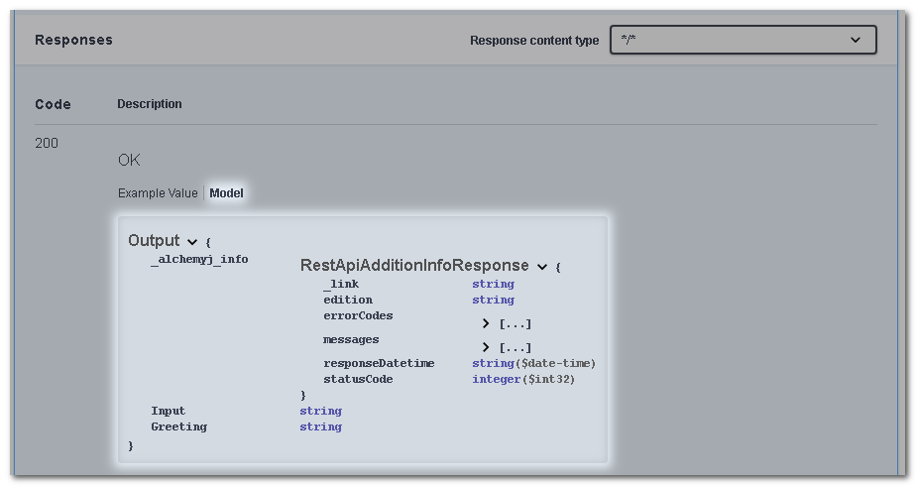
Task: Select the Input property name
Action: coord(168,411)
